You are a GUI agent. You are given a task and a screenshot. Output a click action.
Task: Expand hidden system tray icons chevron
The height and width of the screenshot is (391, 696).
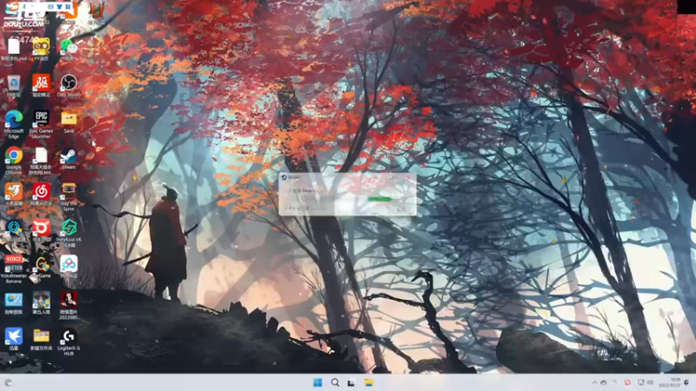[x=594, y=382]
